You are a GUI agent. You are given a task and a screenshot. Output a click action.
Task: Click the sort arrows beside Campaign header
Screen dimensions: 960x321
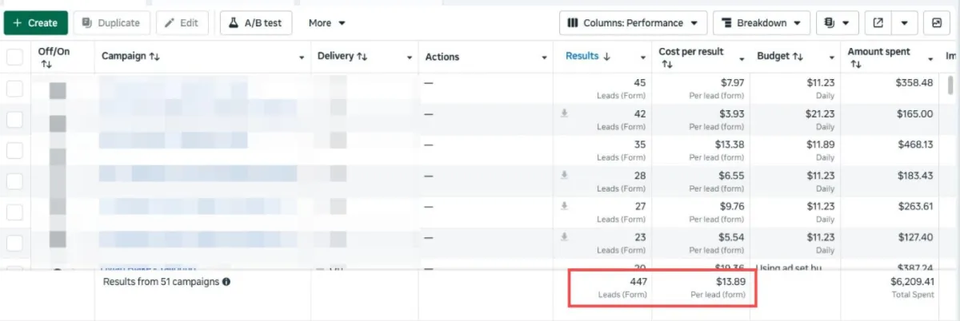pyautogui.click(x=154, y=57)
